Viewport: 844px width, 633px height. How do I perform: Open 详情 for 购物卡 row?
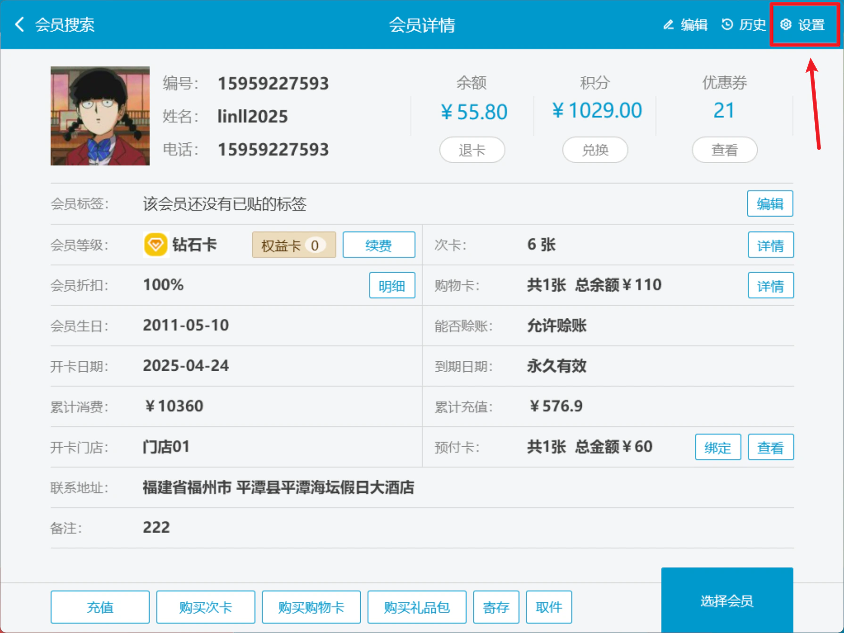tap(770, 285)
